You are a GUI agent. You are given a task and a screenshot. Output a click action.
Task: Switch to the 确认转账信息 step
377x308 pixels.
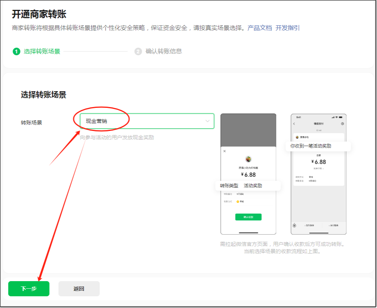tap(164, 51)
